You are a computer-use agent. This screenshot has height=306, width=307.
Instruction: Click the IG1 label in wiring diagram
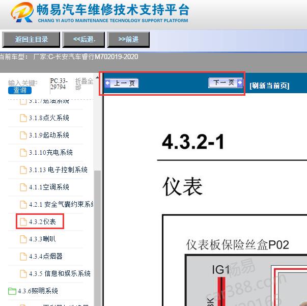220,269
